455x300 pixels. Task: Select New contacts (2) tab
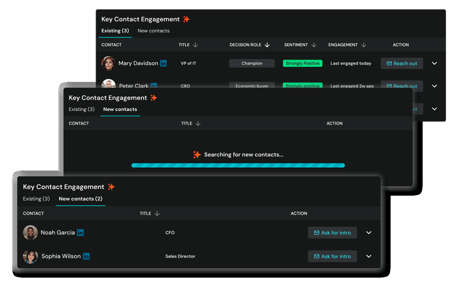pos(81,199)
